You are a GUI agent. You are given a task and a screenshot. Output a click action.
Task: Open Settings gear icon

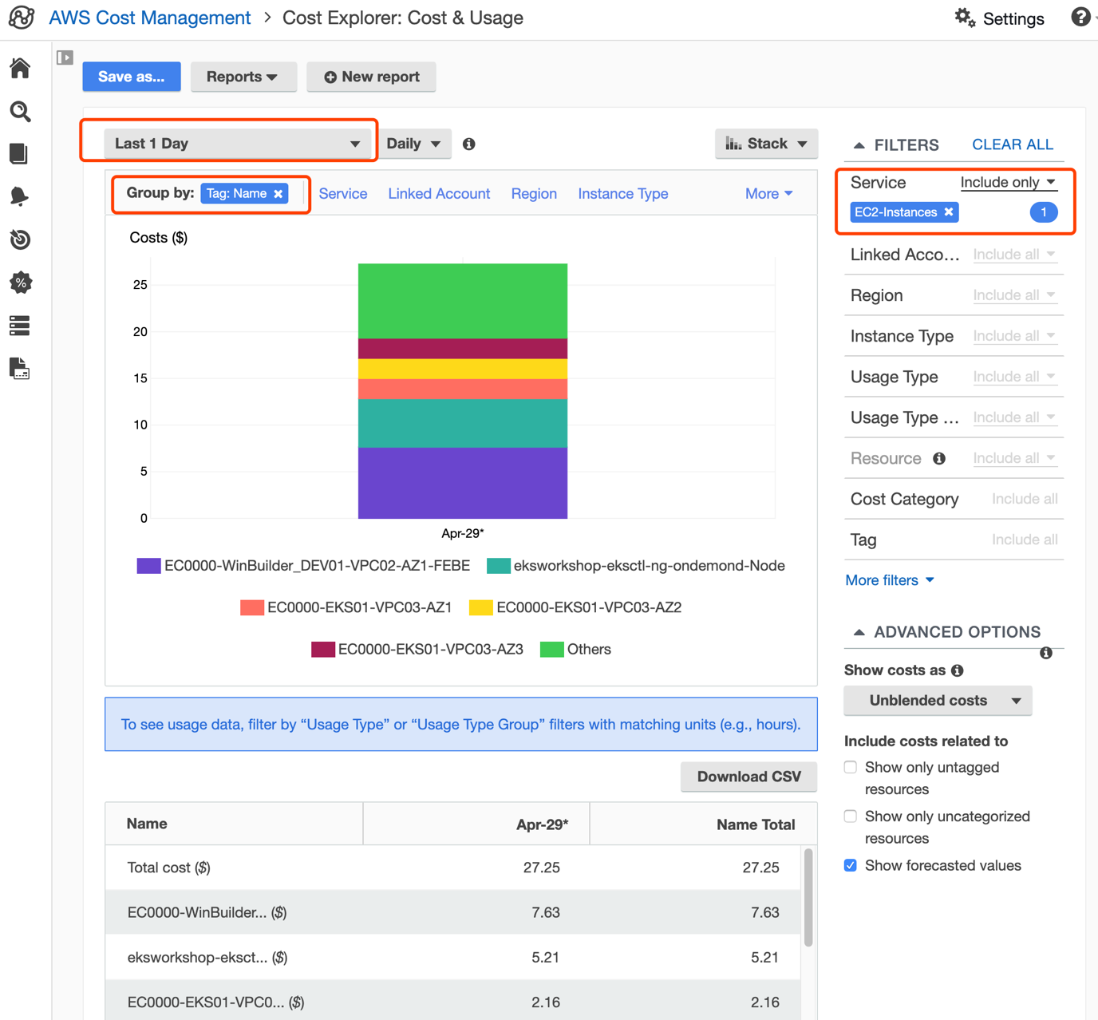pyautogui.click(x=965, y=18)
